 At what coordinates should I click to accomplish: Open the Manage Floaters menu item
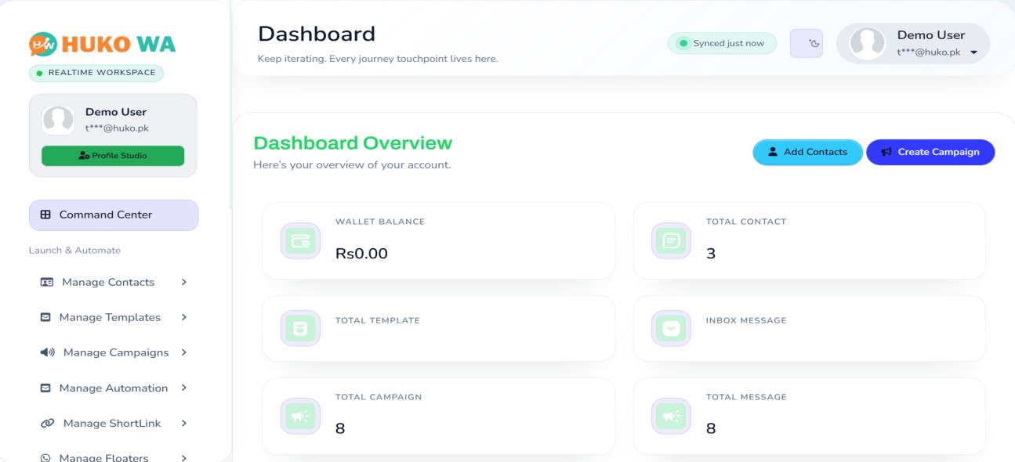(x=105, y=457)
